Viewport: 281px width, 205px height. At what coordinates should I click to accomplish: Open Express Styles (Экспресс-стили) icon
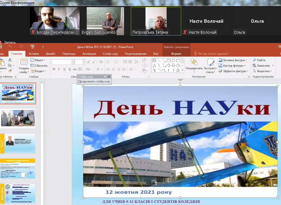pyautogui.click(x=210, y=62)
